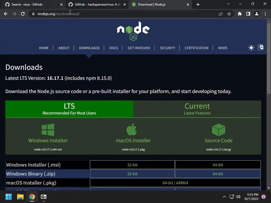Click the address bar URL nodejs.org/en/download/
Viewport: 271px width, 203px height.
coord(58,14)
